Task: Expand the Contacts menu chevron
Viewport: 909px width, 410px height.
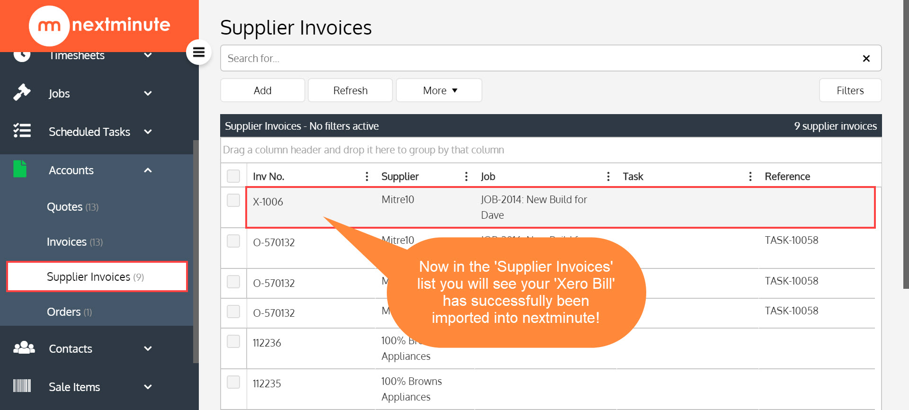Action: click(148, 348)
